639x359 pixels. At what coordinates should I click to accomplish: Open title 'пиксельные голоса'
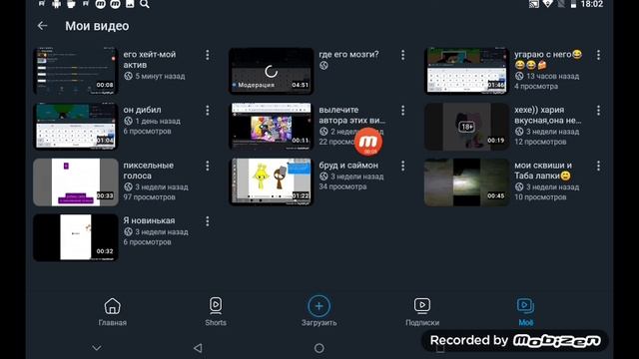click(x=149, y=171)
